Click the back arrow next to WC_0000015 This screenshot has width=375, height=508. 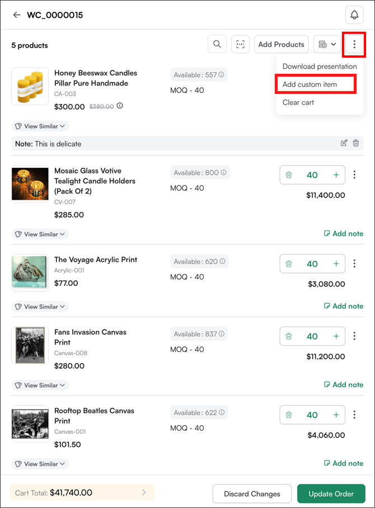pos(17,15)
